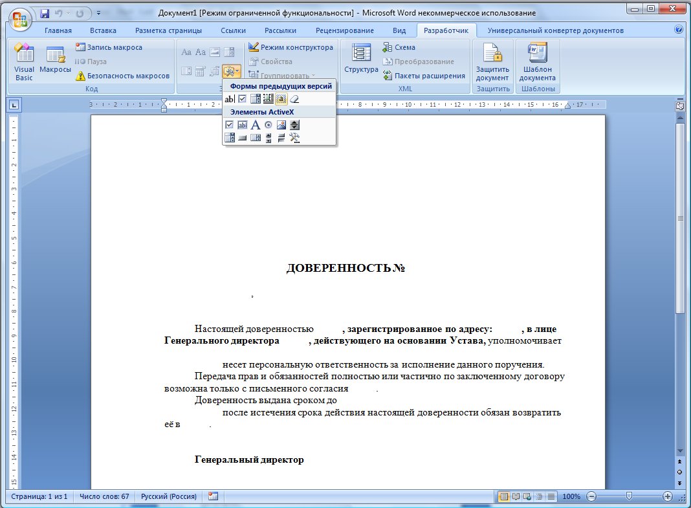The height and width of the screenshot is (508, 691).
Task: Click the Схема button
Action: tap(399, 47)
